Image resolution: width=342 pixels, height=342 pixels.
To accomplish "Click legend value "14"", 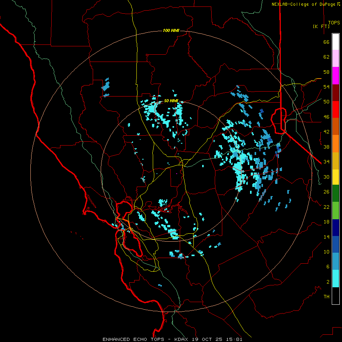I will pos(326,237).
